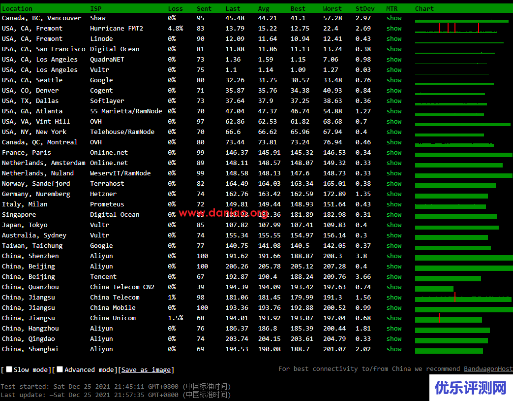Show MTR for Milan Prometeus row
The width and height of the screenshot is (513, 401).
(394, 204)
